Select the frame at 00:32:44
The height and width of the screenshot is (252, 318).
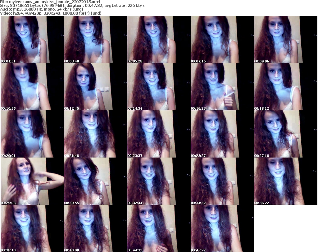tap(159, 181)
